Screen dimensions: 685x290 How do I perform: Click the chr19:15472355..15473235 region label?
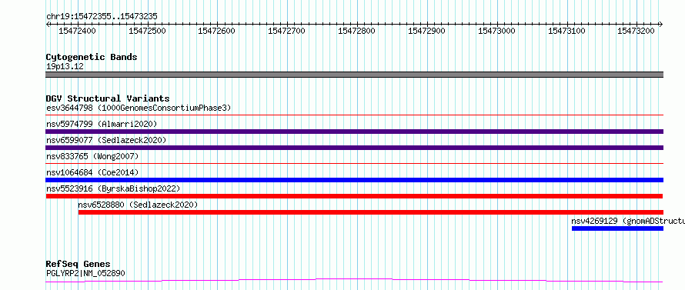102,17
